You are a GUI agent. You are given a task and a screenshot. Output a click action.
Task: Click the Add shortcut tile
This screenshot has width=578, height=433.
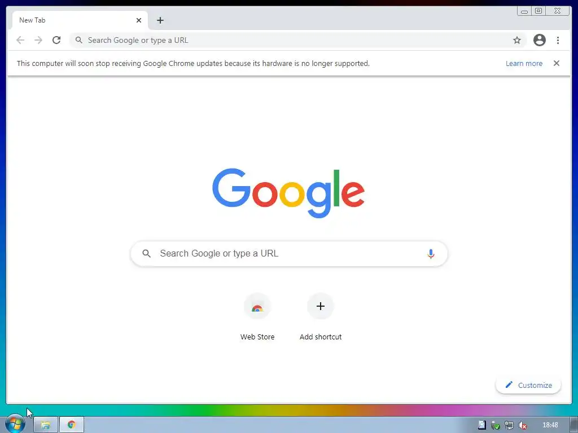(x=321, y=317)
